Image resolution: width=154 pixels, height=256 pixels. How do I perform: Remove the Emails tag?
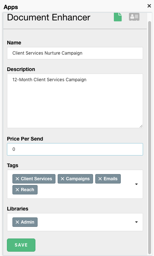pyautogui.click(x=100, y=179)
